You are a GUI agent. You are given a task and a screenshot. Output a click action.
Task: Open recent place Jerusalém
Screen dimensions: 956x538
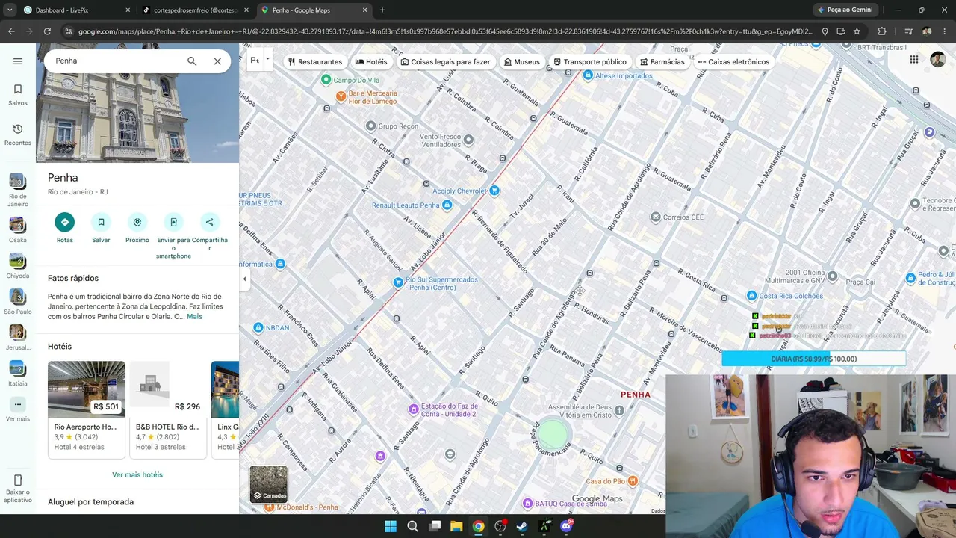coord(18,337)
